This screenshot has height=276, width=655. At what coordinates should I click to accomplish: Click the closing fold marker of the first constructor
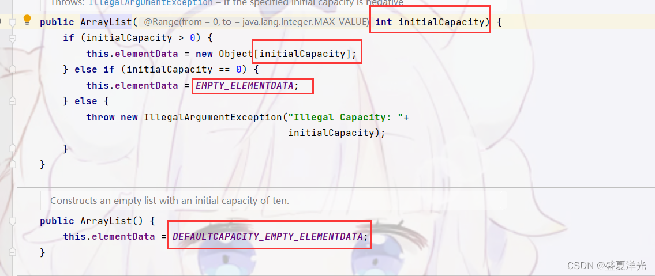point(13,164)
